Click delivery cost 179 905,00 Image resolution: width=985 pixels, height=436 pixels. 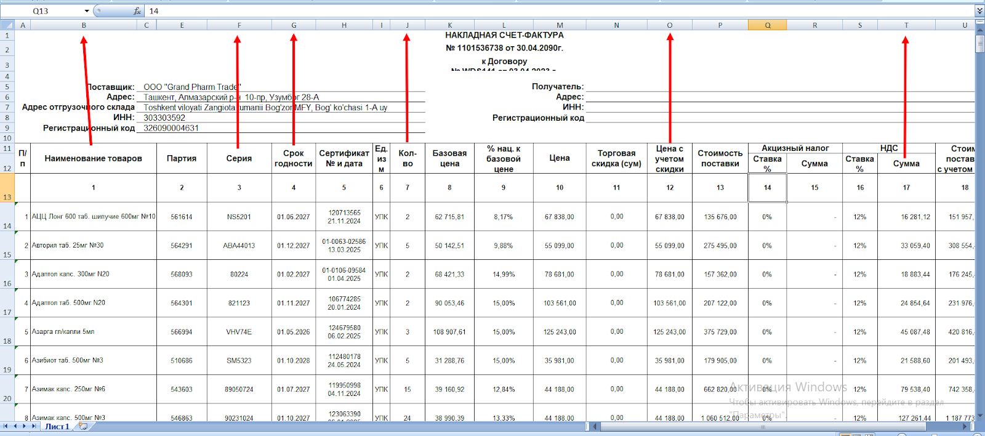[x=720, y=360]
